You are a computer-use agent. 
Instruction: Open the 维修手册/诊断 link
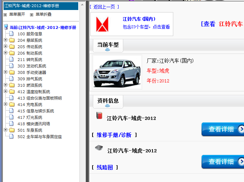[114, 135]
